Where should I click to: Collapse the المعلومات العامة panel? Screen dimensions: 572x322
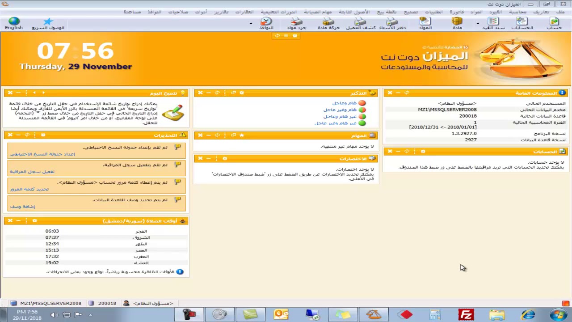point(398,93)
